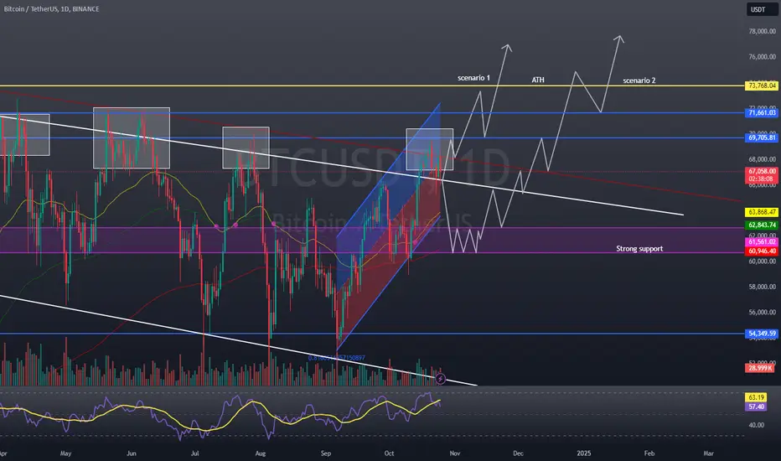The height and width of the screenshot is (461, 781).
Task: Click the Dec label on time axis
Action: click(518, 453)
